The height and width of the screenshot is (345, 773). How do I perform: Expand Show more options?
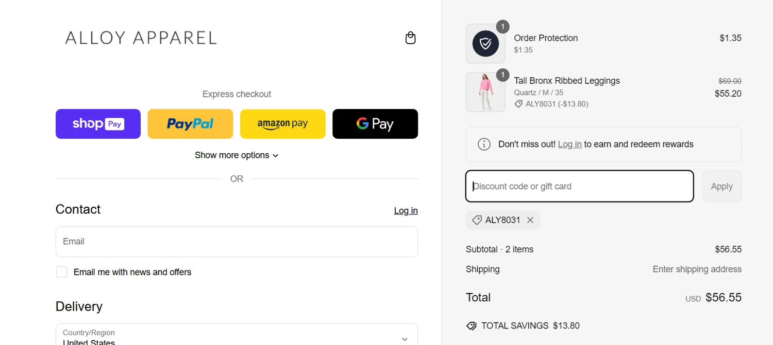point(237,155)
